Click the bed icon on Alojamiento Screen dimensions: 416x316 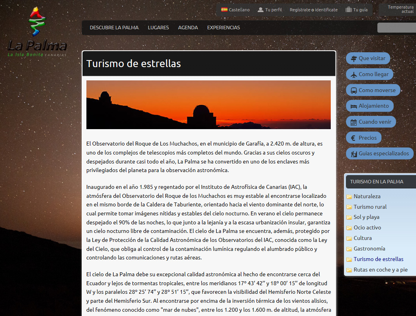(353, 106)
